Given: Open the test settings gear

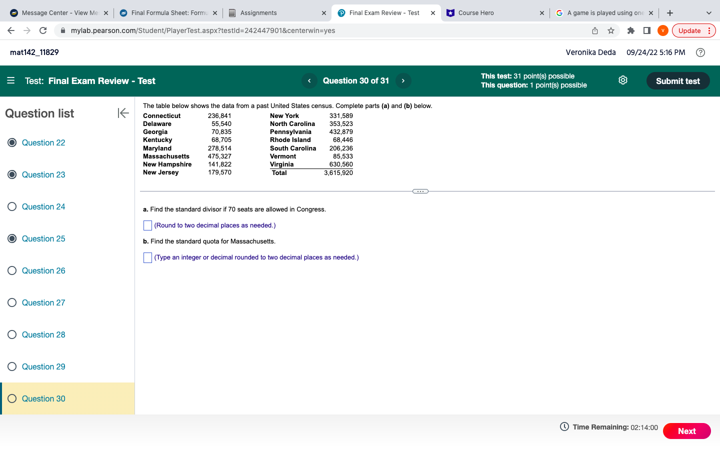Looking at the screenshot, I should (x=623, y=80).
